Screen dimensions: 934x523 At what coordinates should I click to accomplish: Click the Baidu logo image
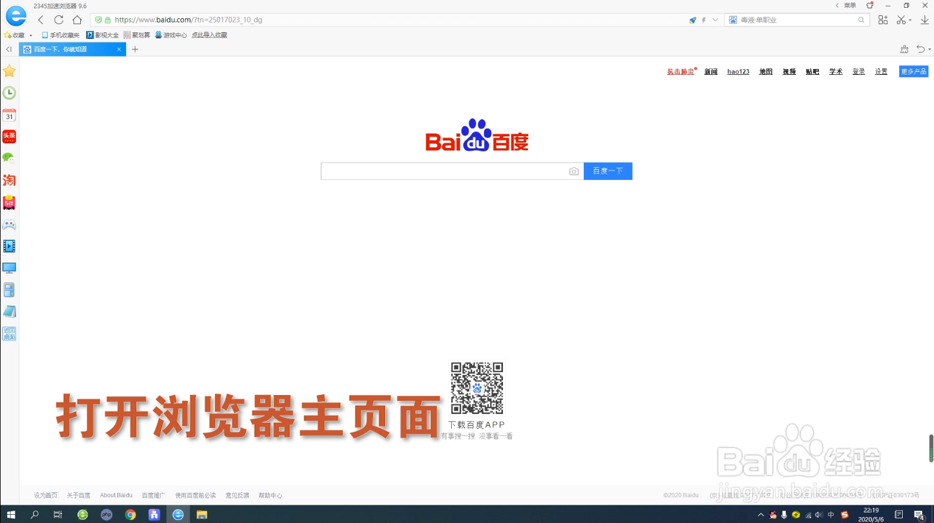[x=476, y=136]
